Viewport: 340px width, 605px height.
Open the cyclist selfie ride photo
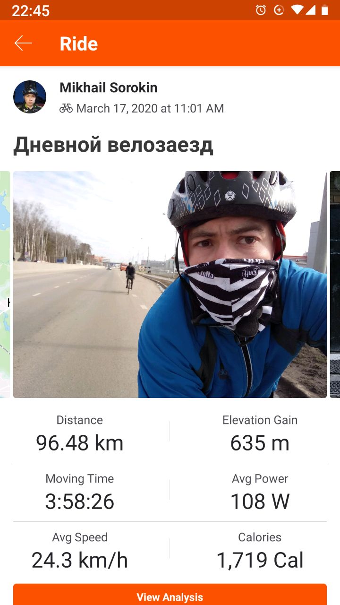(170, 285)
